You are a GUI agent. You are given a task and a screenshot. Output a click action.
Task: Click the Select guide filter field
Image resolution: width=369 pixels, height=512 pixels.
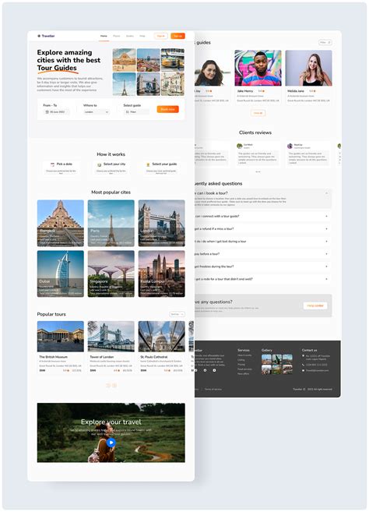click(136, 111)
